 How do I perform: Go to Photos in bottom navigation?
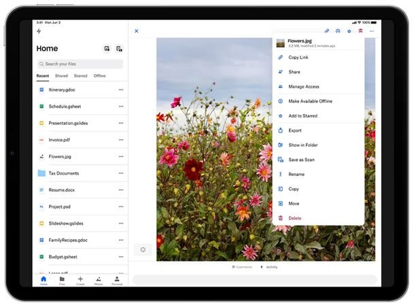coord(99,281)
